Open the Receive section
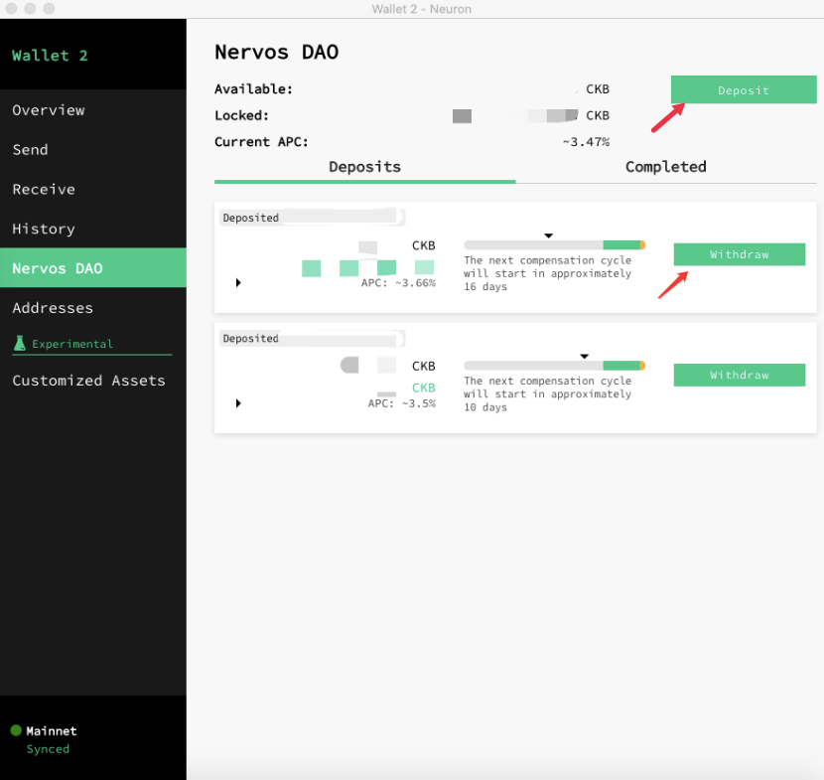 pyautogui.click(x=44, y=189)
